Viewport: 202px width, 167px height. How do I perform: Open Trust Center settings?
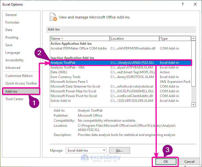[x=14, y=99]
